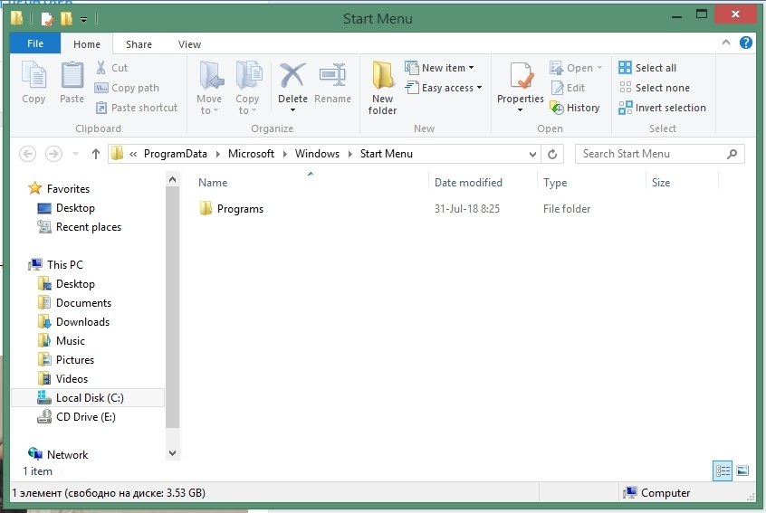Viewport: 766px width, 513px height.
Task: Click the Delete red X icon
Action: click(292, 76)
